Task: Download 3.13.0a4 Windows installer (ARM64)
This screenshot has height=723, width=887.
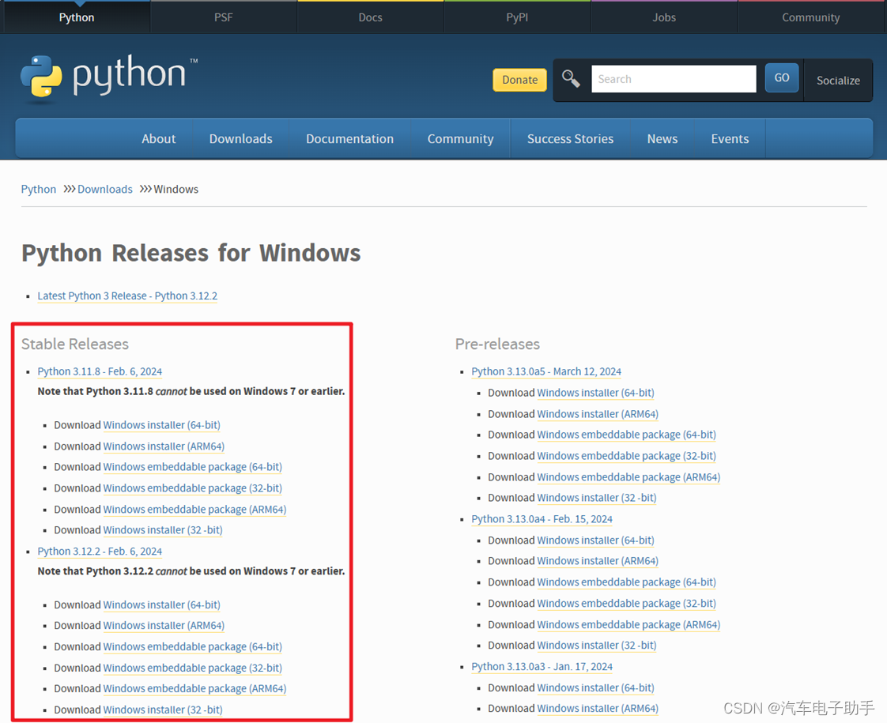Action: [x=598, y=561]
